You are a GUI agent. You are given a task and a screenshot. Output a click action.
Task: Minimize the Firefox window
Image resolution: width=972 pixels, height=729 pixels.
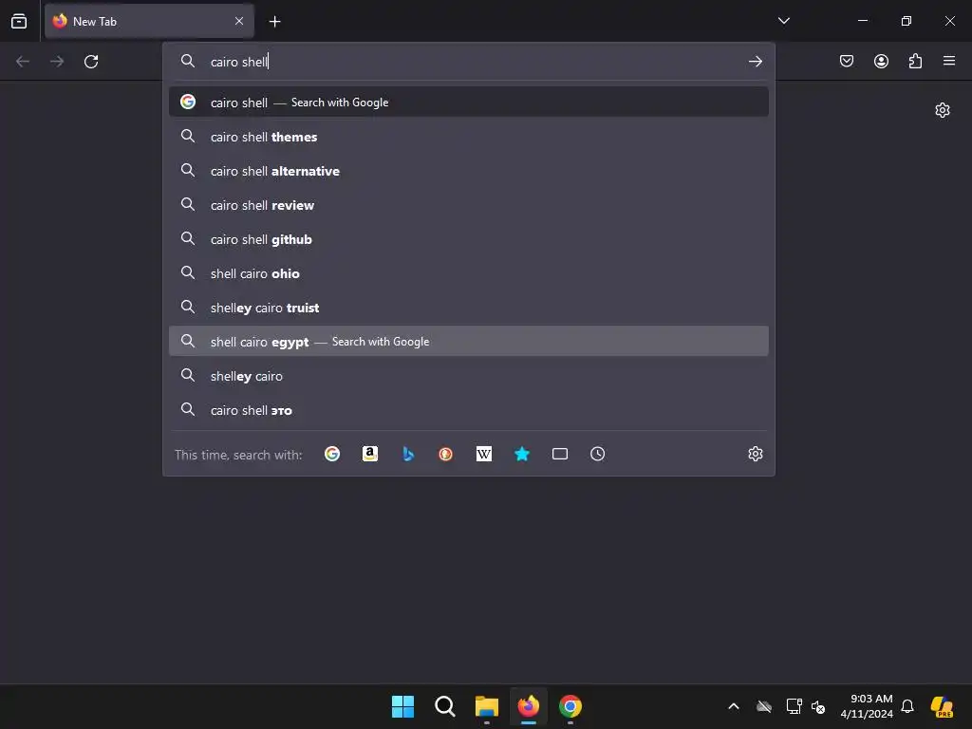[862, 21]
